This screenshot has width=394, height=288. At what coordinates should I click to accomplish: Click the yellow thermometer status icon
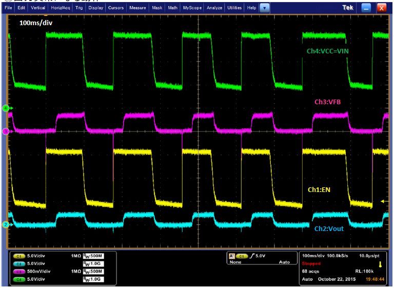pyautogui.click(x=380, y=264)
